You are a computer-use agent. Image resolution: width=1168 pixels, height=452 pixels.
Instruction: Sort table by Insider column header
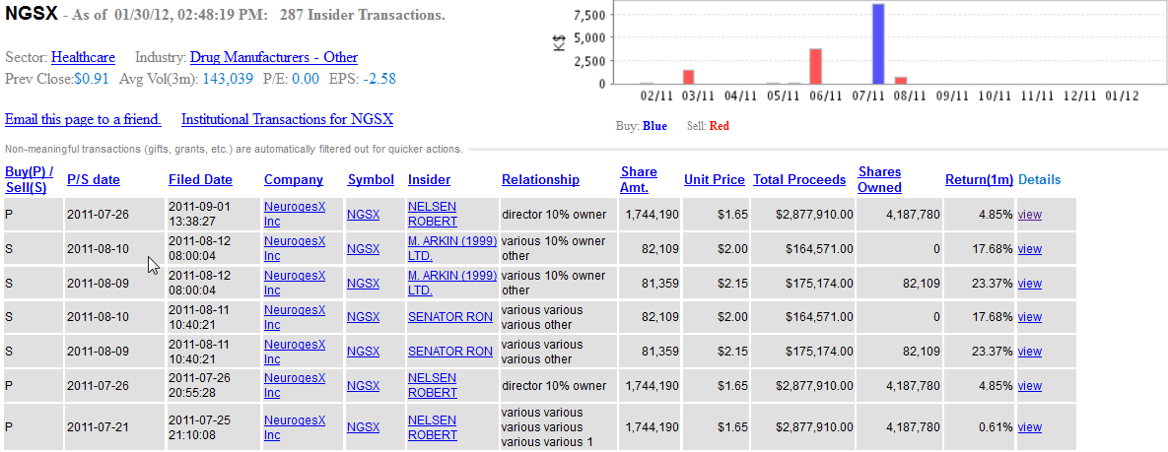429,179
